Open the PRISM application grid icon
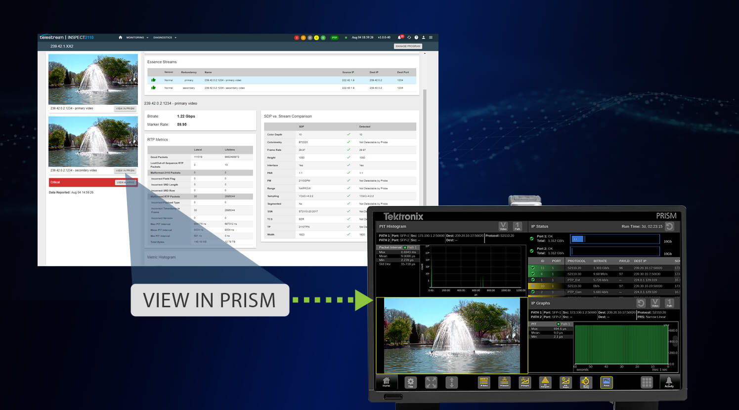Viewport: 739px width, 410px height. pos(647,382)
